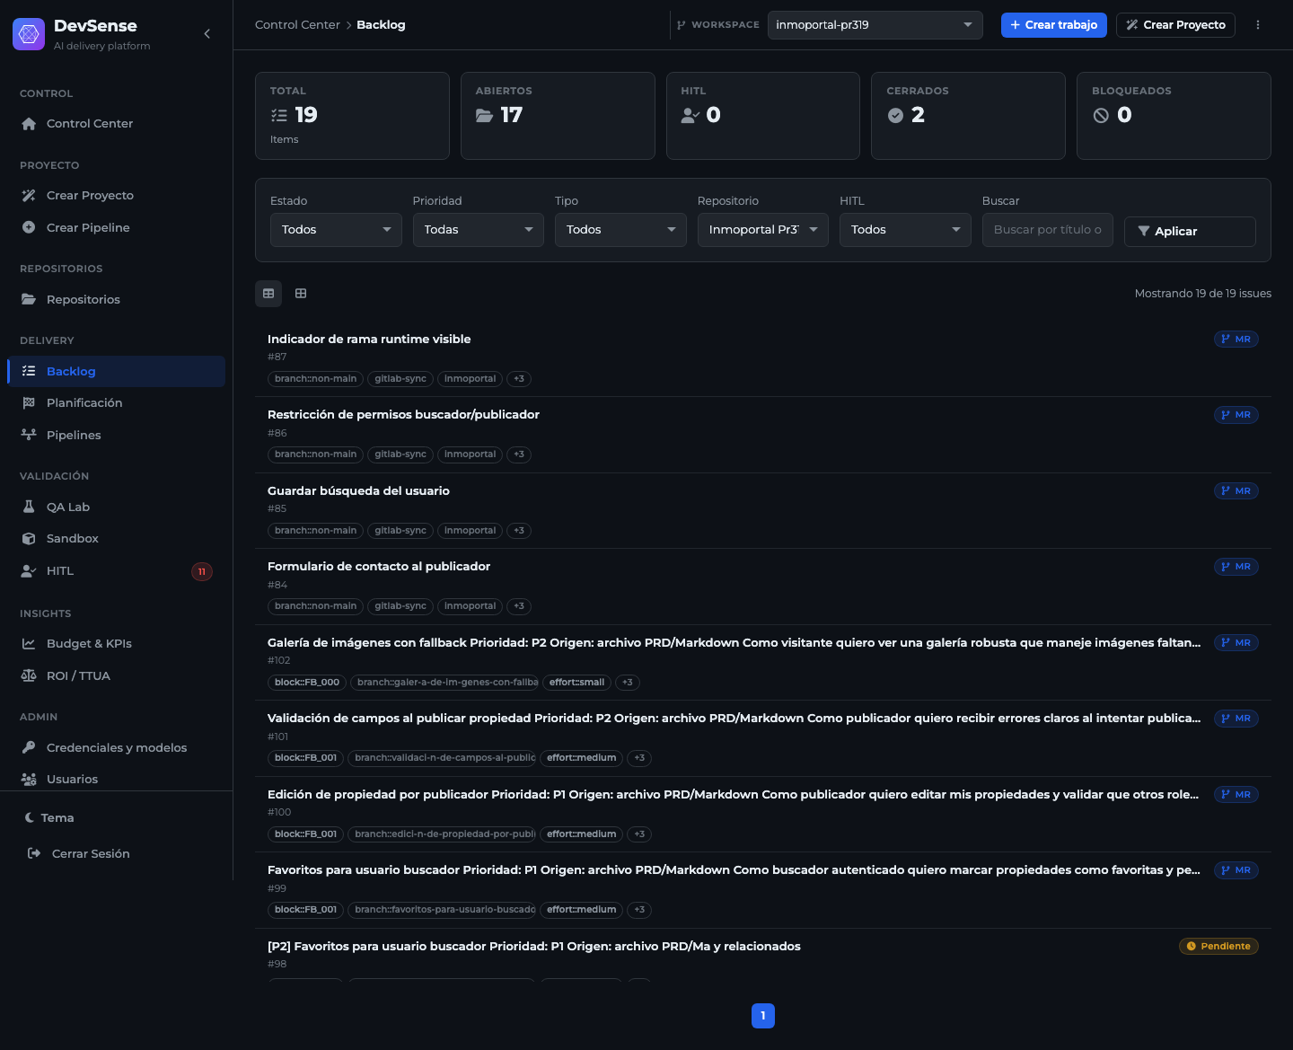Image resolution: width=1293 pixels, height=1050 pixels.
Task: Expand the Prioridad filter dropdown
Action: pos(479,230)
